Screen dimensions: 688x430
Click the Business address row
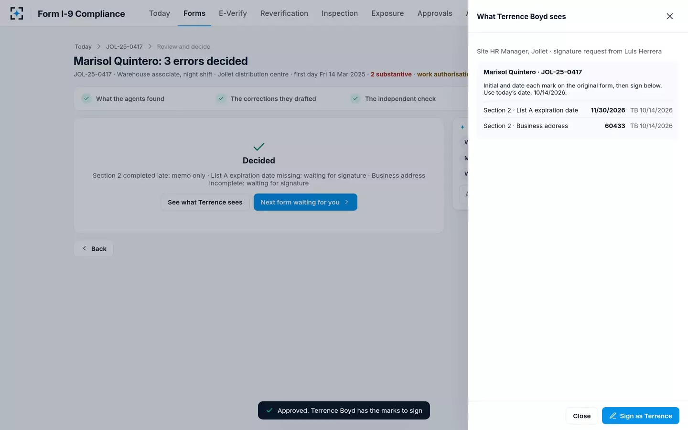click(578, 126)
